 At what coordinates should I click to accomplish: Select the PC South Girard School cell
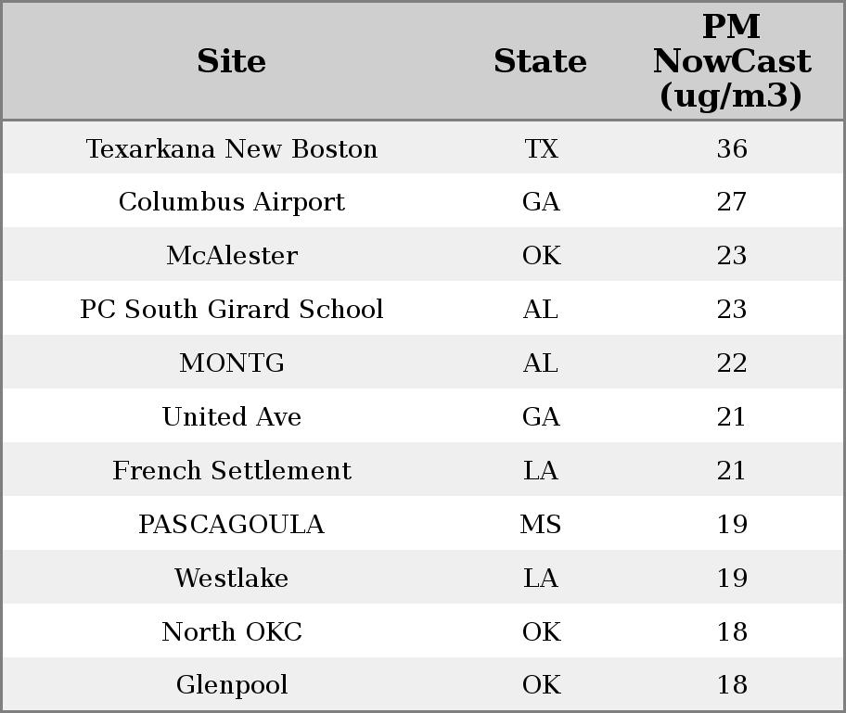point(232,309)
